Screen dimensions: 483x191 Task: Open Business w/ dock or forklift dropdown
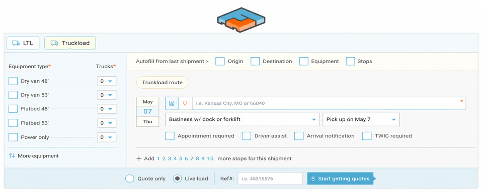(243, 119)
